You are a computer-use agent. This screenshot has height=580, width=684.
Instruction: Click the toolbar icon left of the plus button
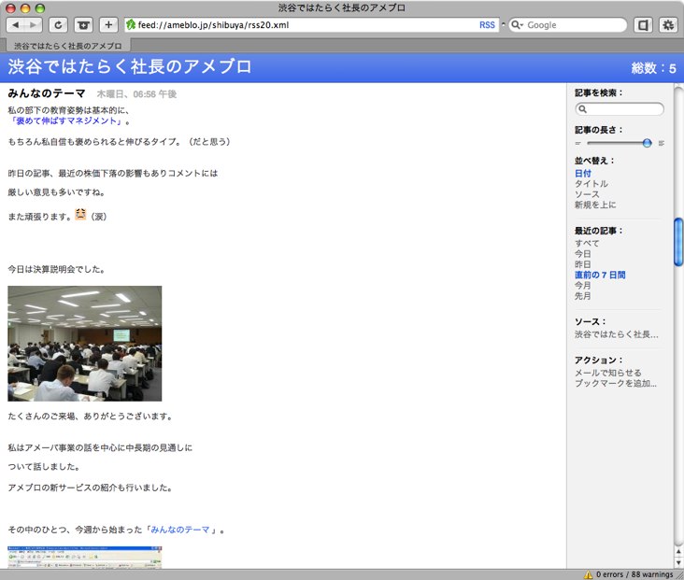(83, 25)
